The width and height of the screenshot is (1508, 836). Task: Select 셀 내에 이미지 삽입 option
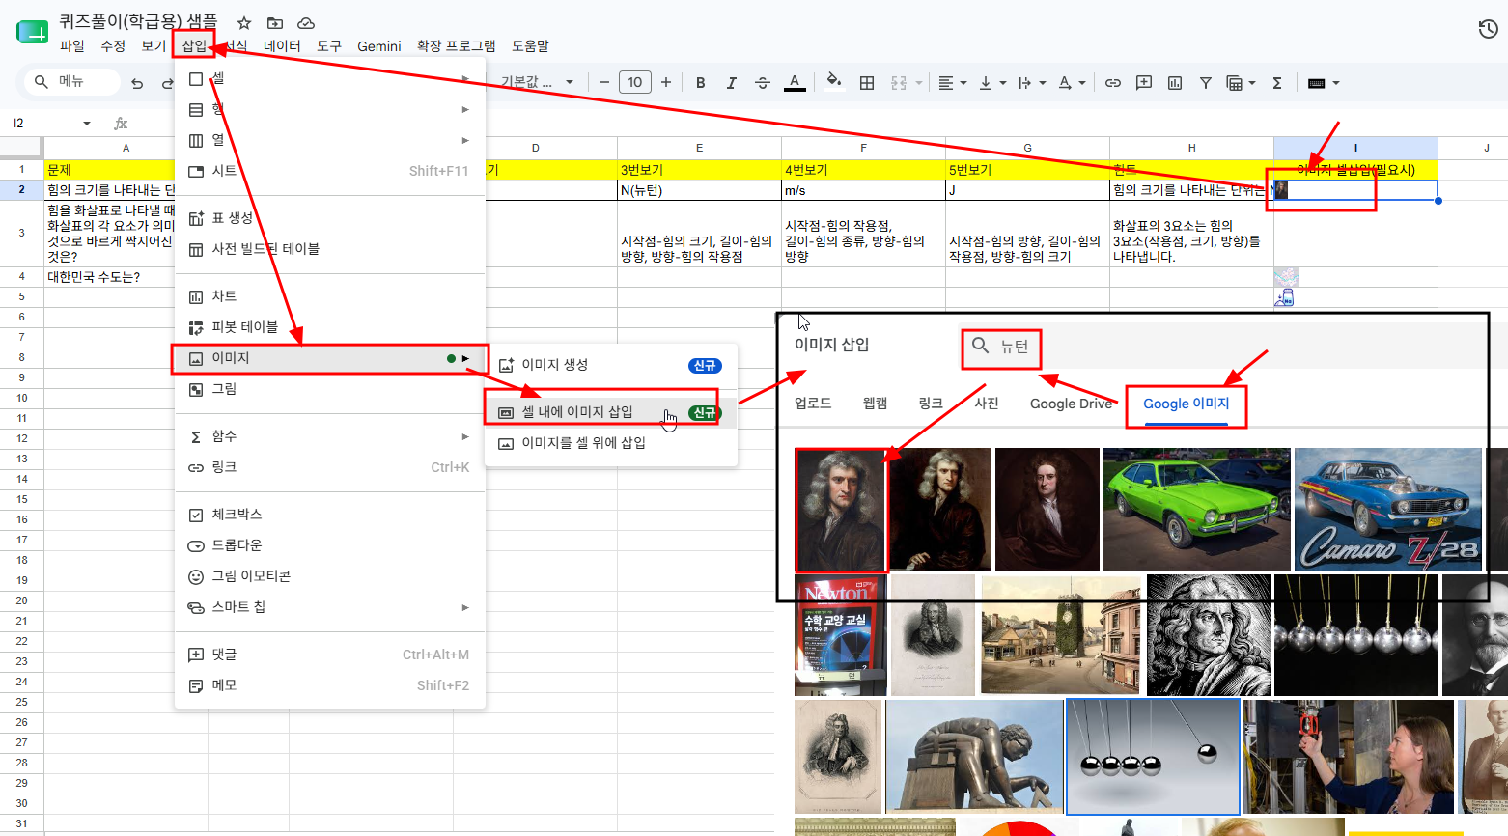tap(611, 412)
